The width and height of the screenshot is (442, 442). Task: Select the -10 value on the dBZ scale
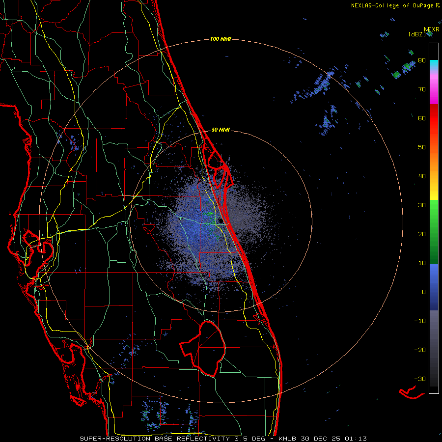click(x=420, y=321)
